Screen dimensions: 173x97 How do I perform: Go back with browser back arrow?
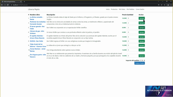click(x=2, y=5)
